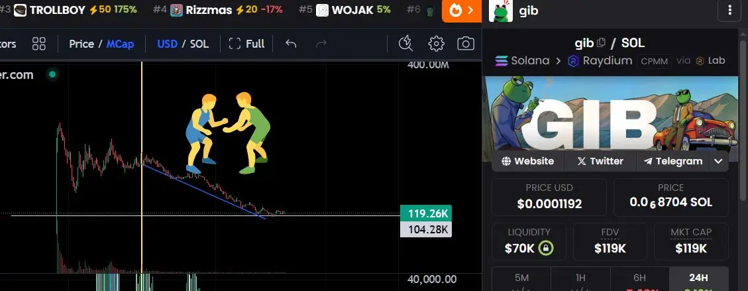
Task: Open the Telegram link button
Action: coord(673,161)
